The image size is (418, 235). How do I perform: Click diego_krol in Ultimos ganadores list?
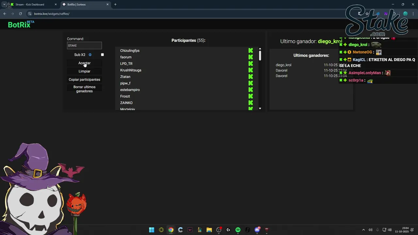click(x=283, y=65)
